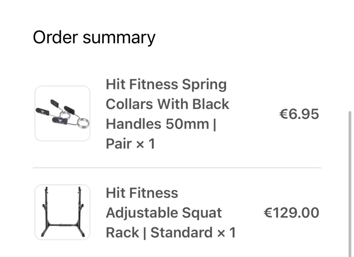Click the Spring Collars product thumbnail
Viewport: 354px width, 257px height.
click(x=62, y=113)
